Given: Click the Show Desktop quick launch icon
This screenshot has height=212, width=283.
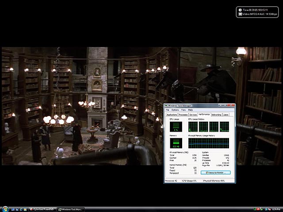Looking at the screenshot, I should (x=13, y=209).
